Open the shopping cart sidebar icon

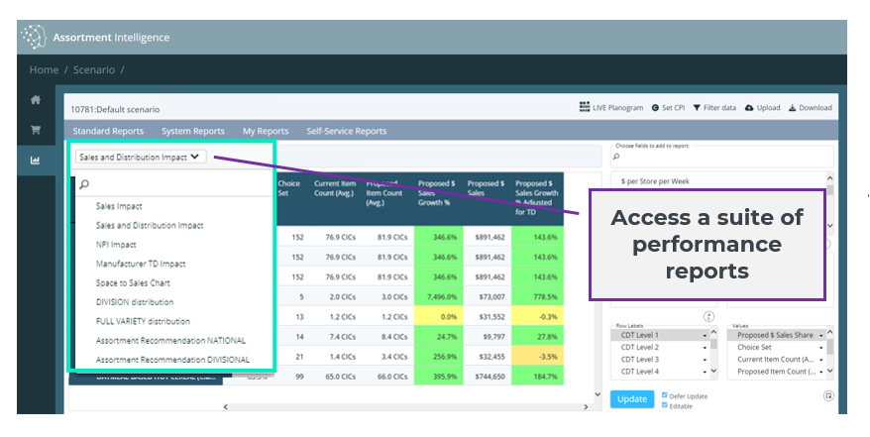pyautogui.click(x=36, y=129)
